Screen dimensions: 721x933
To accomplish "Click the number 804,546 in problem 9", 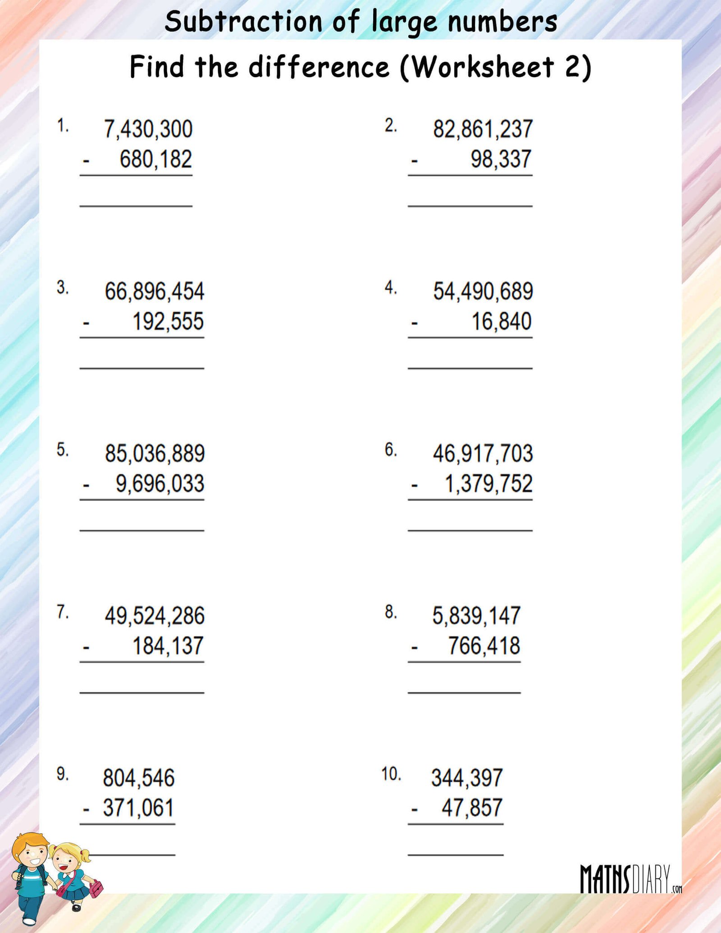I will pyautogui.click(x=138, y=778).
